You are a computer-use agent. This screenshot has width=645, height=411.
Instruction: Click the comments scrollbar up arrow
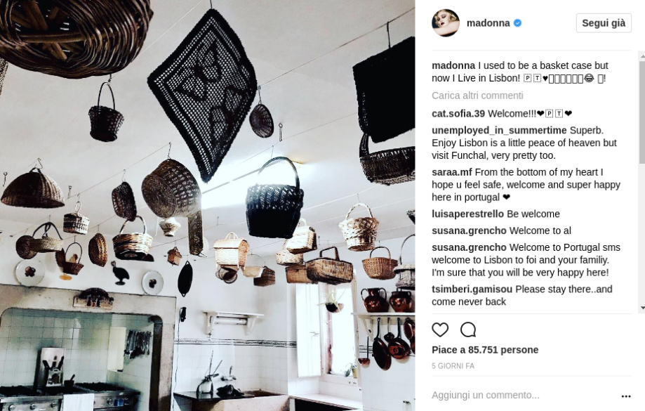641,54
